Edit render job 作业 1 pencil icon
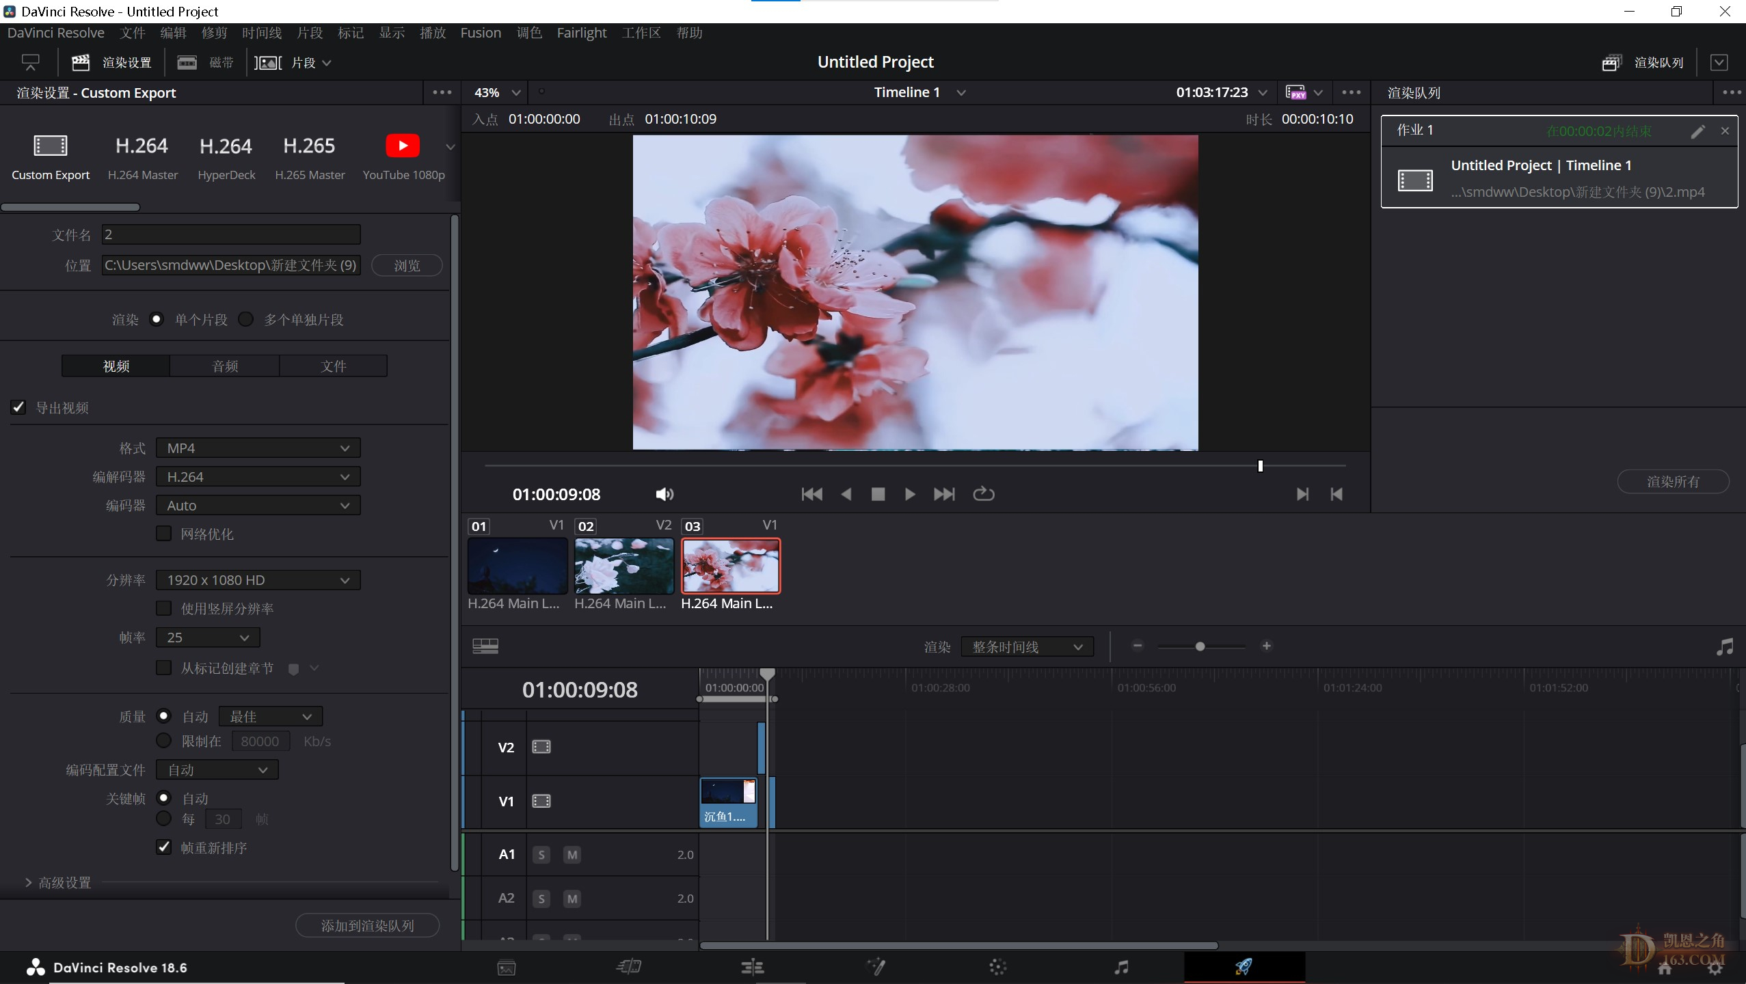The height and width of the screenshot is (984, 1746). [1698, 131]
